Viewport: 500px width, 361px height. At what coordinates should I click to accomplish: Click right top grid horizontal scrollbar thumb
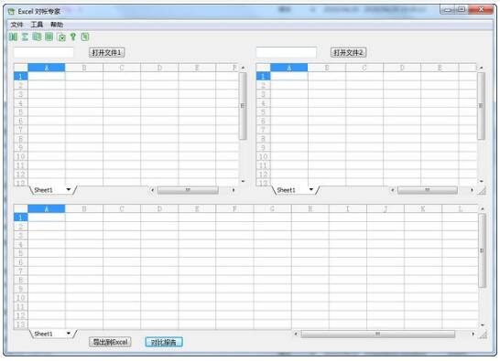tap(428, 190)
